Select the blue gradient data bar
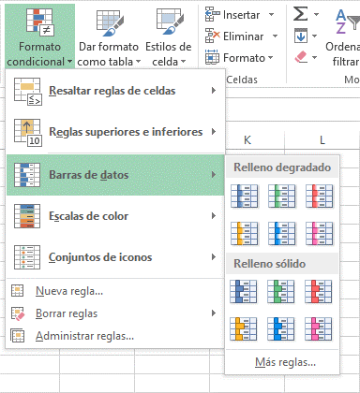360x393 pixels. (245, 196)
